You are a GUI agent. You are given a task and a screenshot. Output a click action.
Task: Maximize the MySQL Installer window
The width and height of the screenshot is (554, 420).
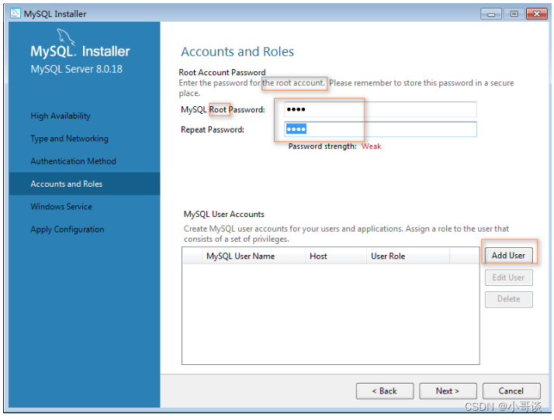coord(514,14)
